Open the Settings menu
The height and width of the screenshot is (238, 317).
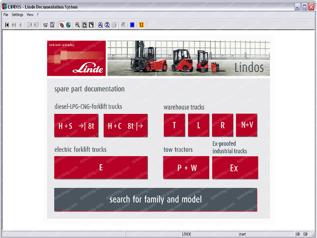(x=17, y=15)
